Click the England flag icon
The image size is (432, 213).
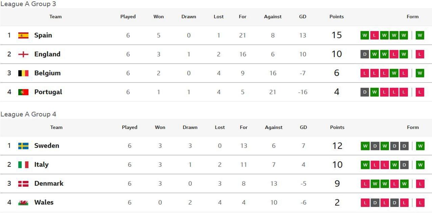tap(23, 54)
